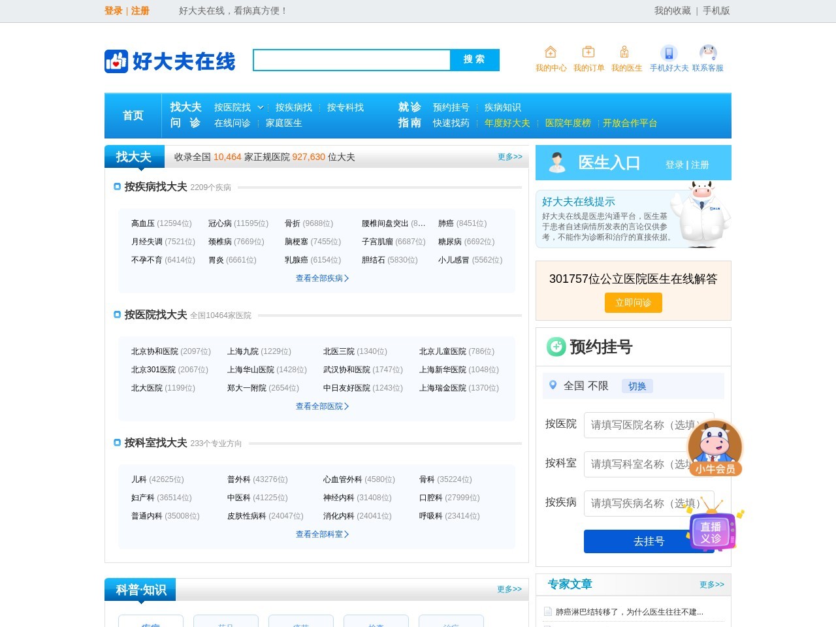Select the 首页 menu item

point(133,115)
